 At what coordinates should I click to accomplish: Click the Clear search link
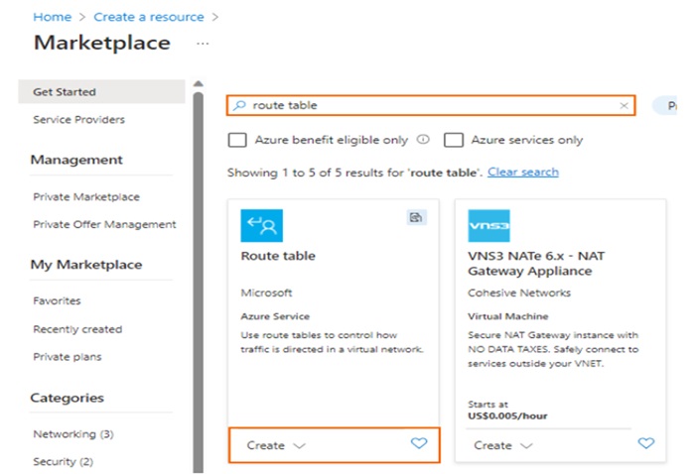(x=522, y=173)
